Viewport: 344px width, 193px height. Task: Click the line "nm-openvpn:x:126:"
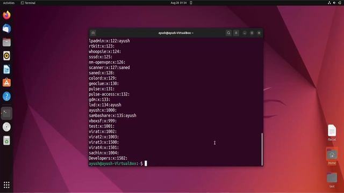click(x=107, y=62)
